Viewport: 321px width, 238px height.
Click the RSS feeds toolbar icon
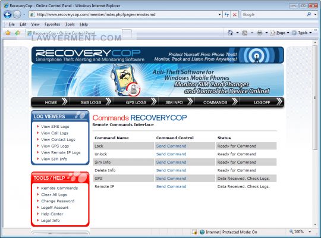click(x=245, y=33)
